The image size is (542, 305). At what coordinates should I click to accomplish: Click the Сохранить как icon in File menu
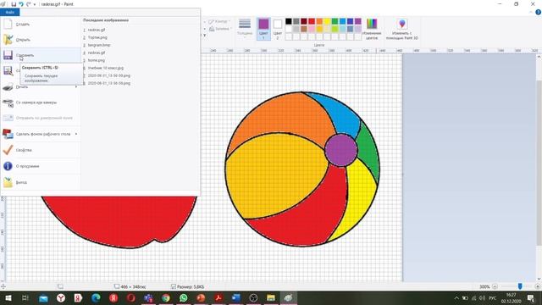pos(8,71)
